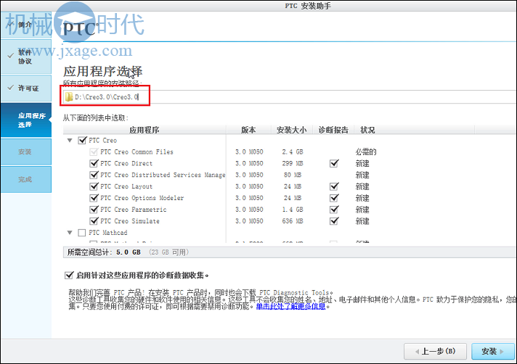Image resolution: width=517 pixels, height=364 pixels.
Task: Select the 安装 step in sidebar
Action: [25, 152]
